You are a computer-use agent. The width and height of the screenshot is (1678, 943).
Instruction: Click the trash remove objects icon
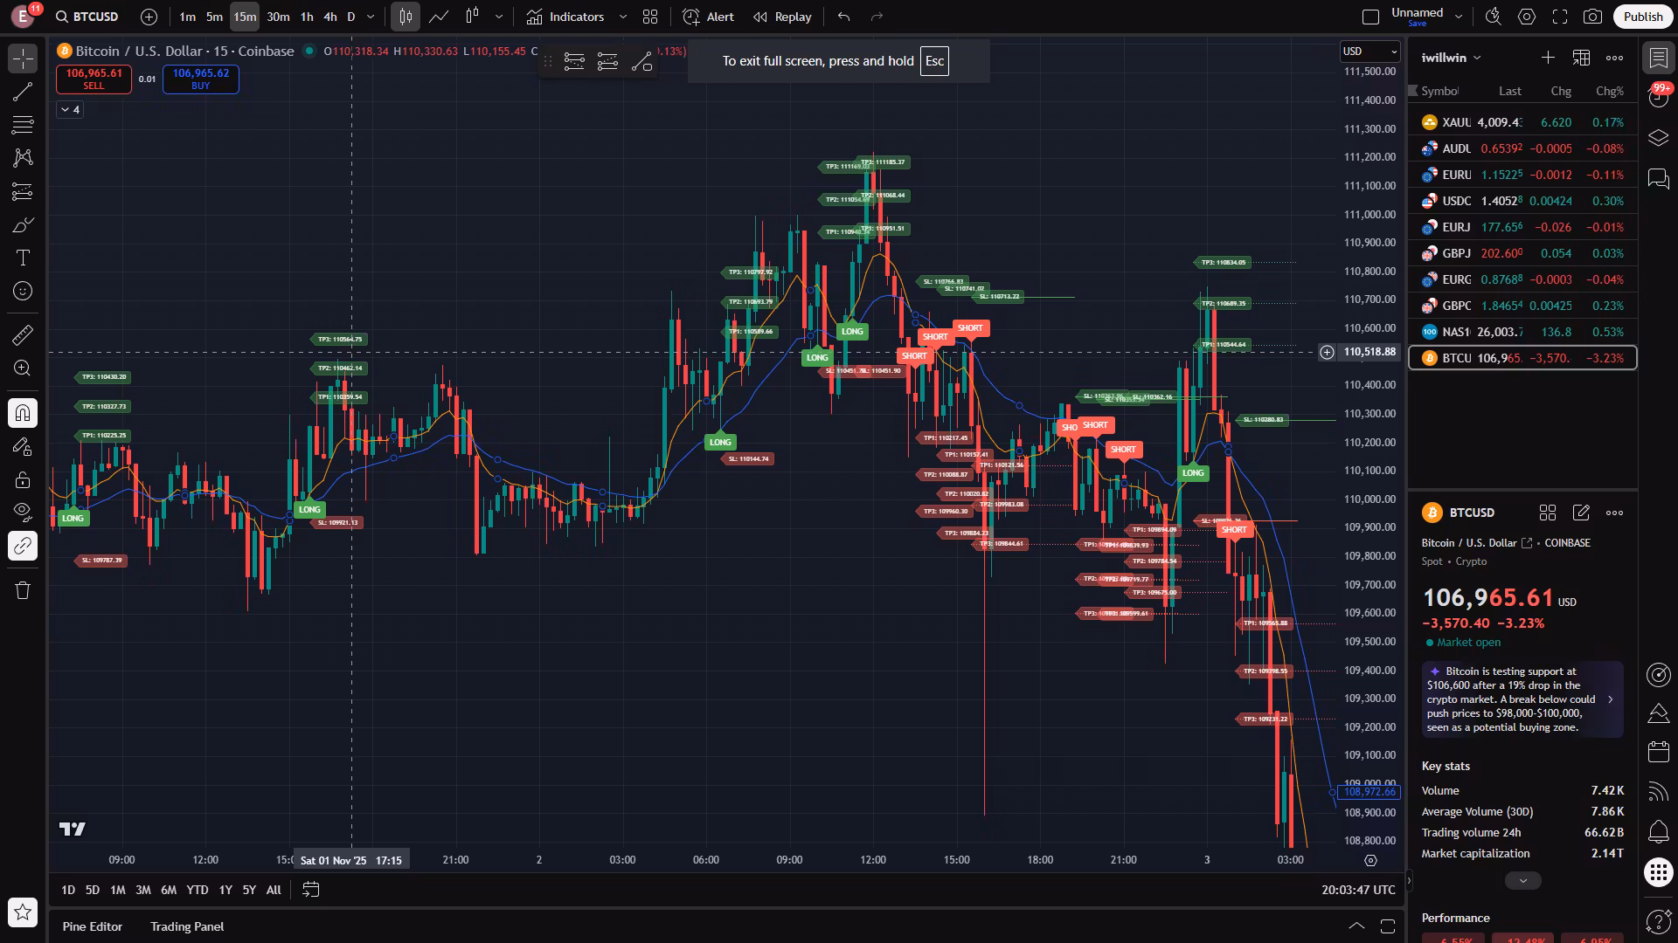(23, 591)
